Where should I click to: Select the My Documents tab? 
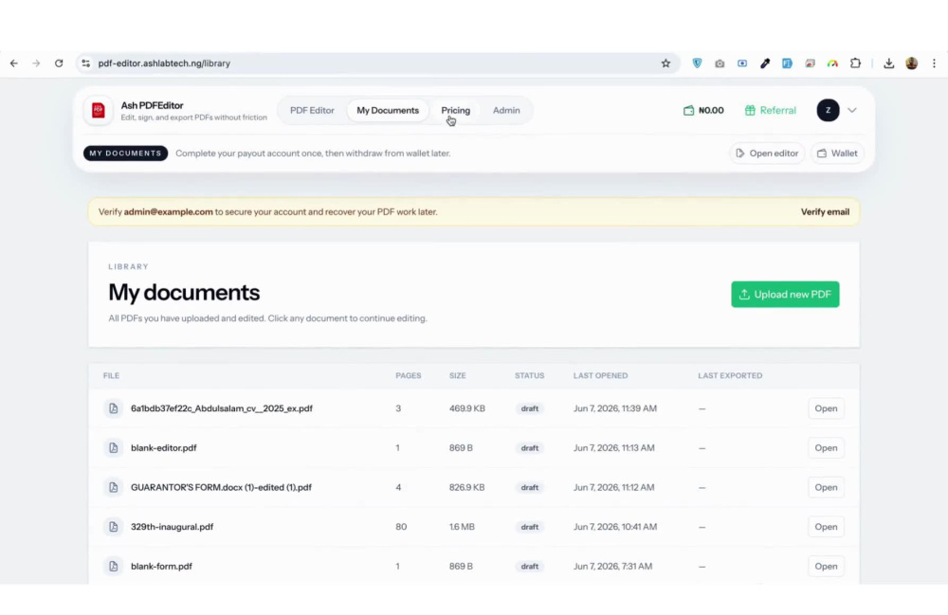click(388, 111)
